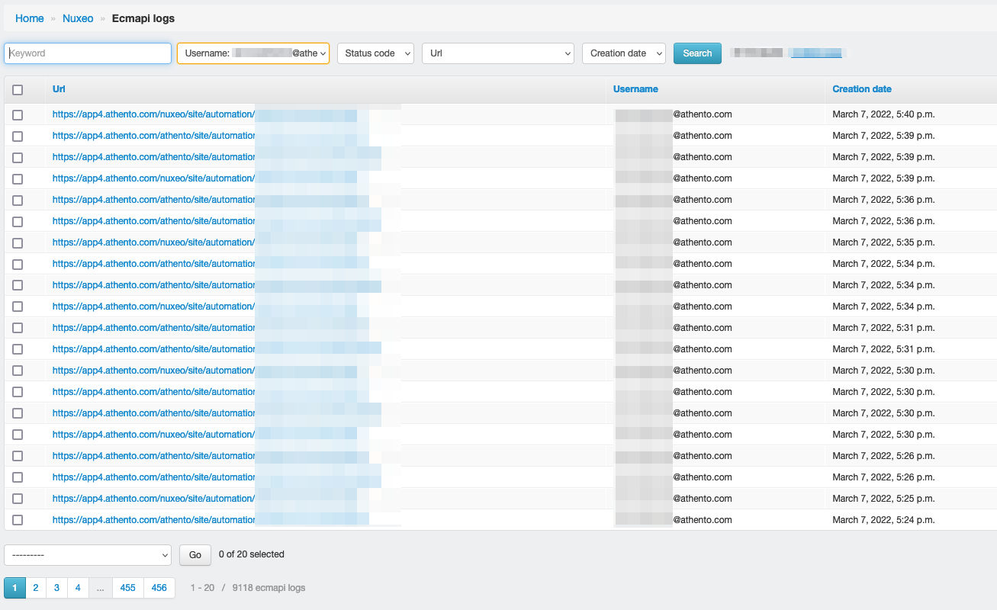Expand the Username filter dropdown

(253, 53)
